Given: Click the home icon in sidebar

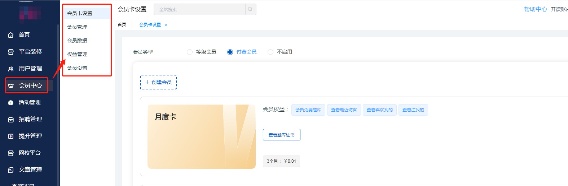Looking at the screenshot, I should point(11,35).
